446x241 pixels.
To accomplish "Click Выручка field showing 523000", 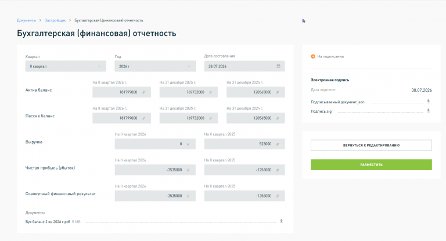I will coord(244,144).
